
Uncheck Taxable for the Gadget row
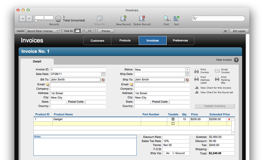[173, 119]
